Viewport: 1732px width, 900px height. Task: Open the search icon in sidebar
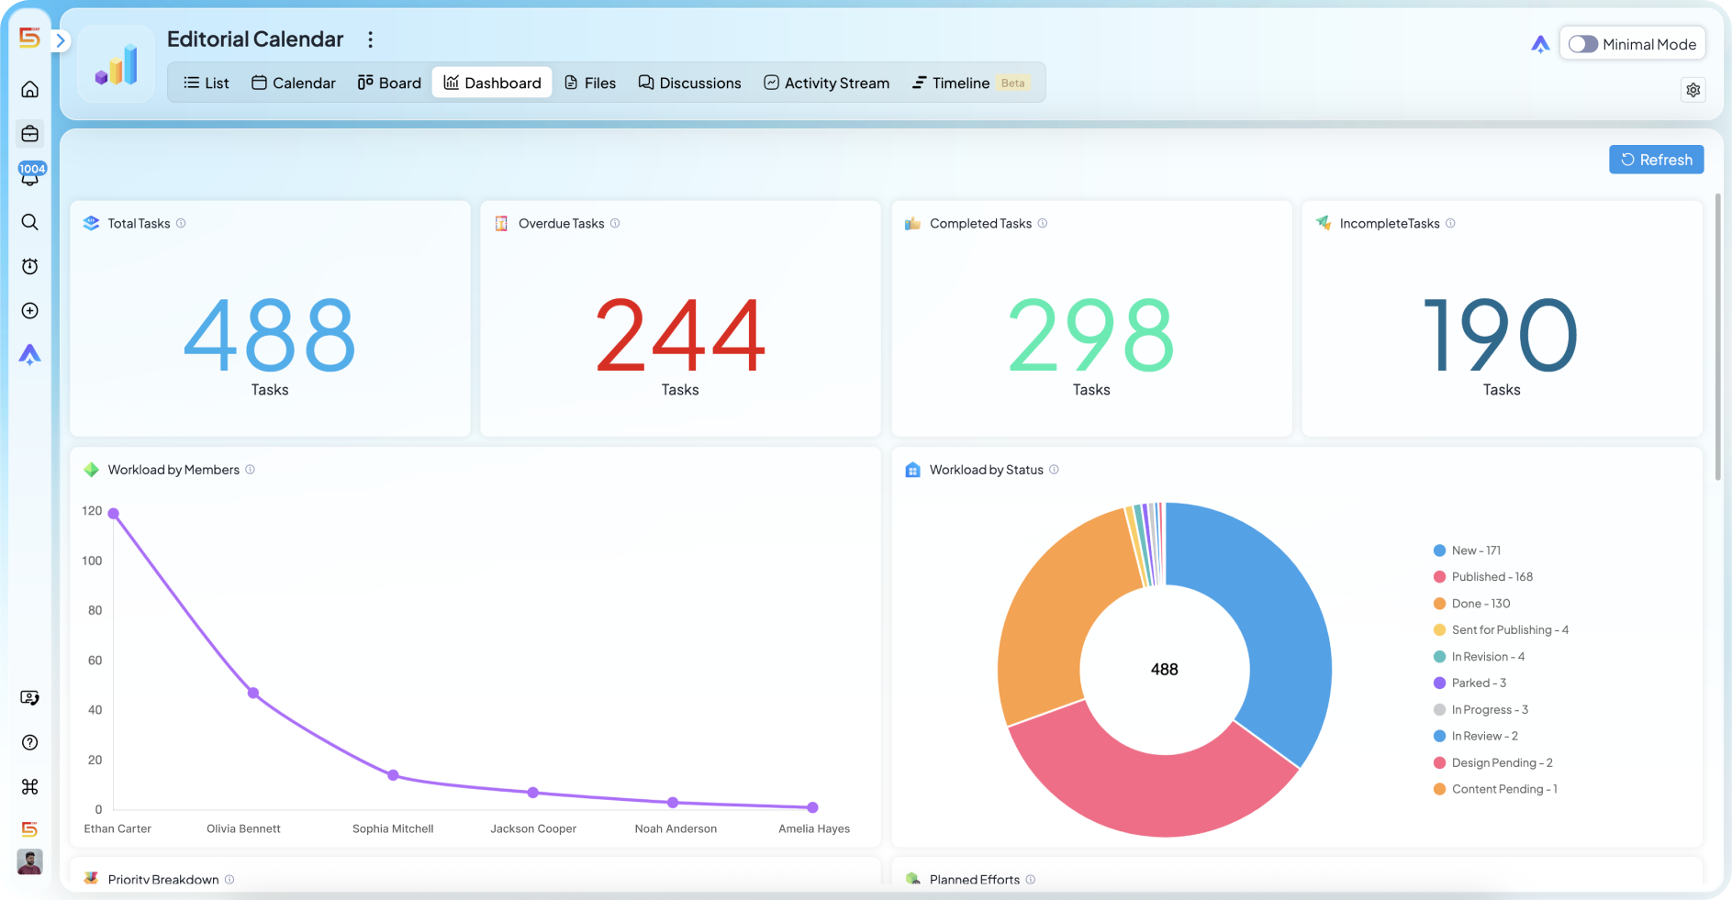tap(30, 222)
